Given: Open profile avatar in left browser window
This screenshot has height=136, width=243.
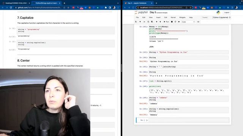Looking at the screenshot, I should tap(114, 8).
